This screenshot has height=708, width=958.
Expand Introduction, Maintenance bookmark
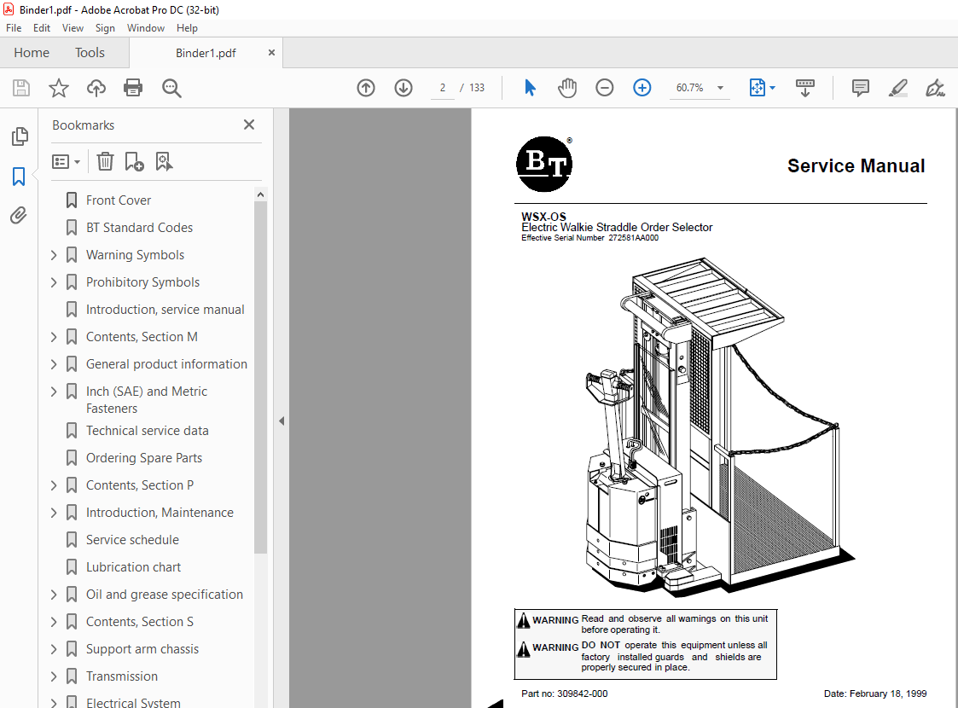click(54, 513)
